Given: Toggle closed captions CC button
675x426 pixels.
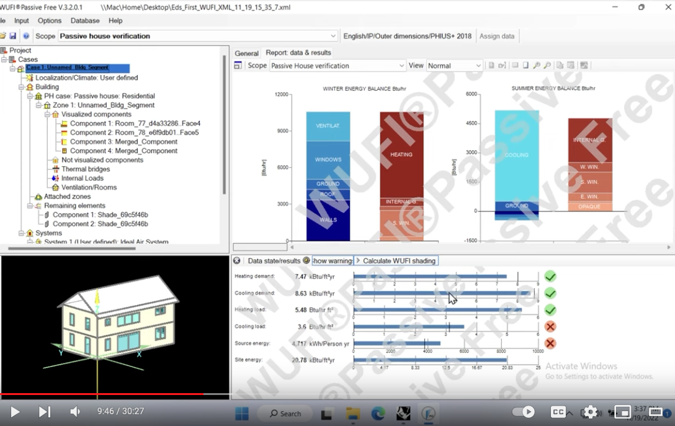Looking at the screenshot, I should pos(558,412).
